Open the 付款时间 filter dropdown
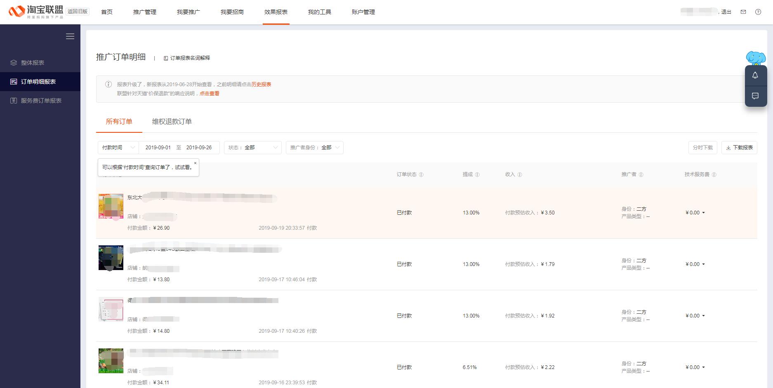 click(x=118, y=147)
